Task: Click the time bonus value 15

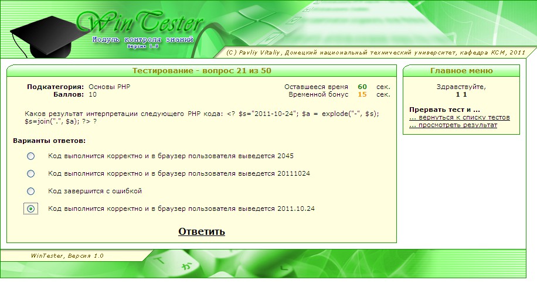Action: click(362, 94)
